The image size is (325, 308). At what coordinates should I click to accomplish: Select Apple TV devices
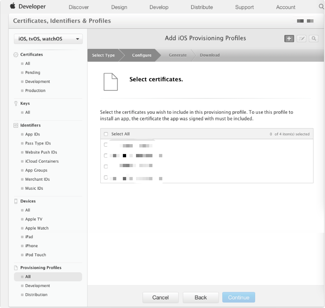coord(34,219)
